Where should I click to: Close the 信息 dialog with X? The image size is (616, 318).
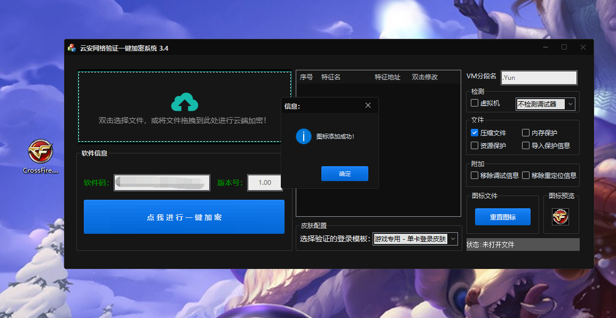pyautogui.click(x=368, y=105)
